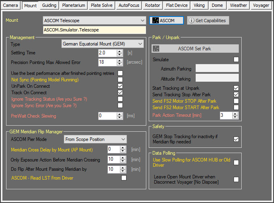This screenshot has width=274, height=203.
Task: Open the Planetarium tab
Action: pyautogui.click(x=74, y=5)
